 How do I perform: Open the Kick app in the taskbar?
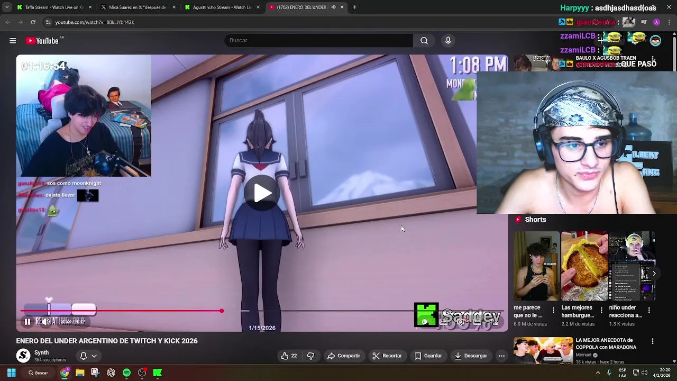(157, 373)
